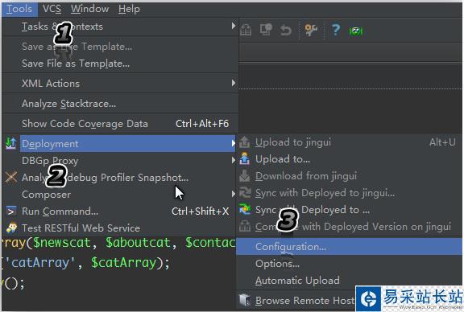Open Deployment Configuration...
This screenshot has height=312, width=464.
349,246
